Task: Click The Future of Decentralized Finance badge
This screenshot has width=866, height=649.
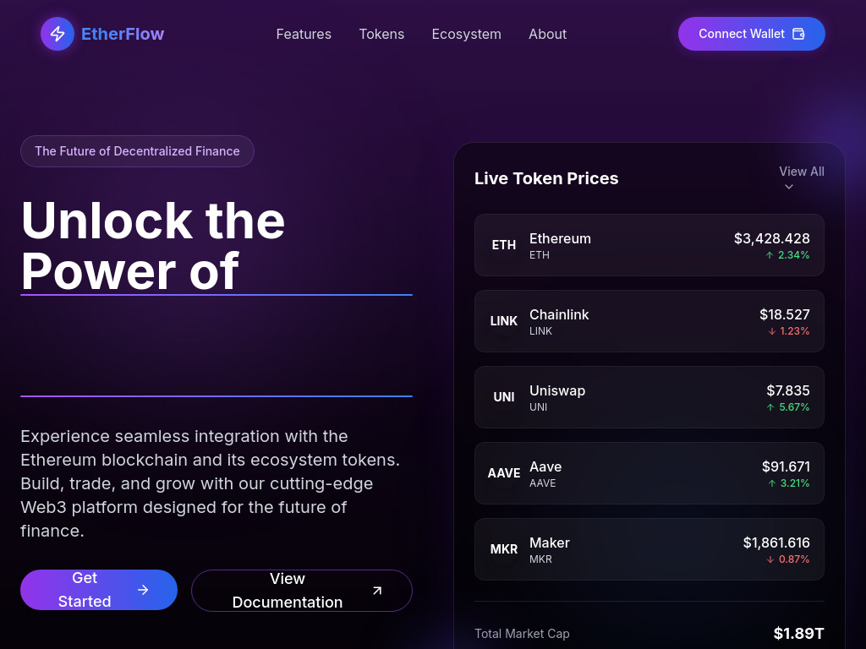Action: pos(138,151)
